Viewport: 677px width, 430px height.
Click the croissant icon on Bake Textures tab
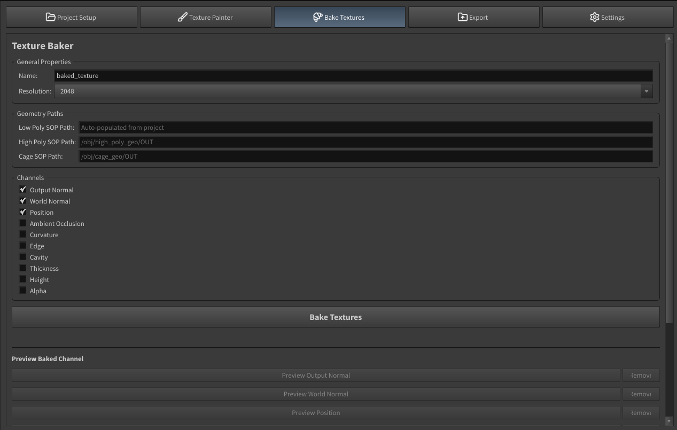click(317, 17)
